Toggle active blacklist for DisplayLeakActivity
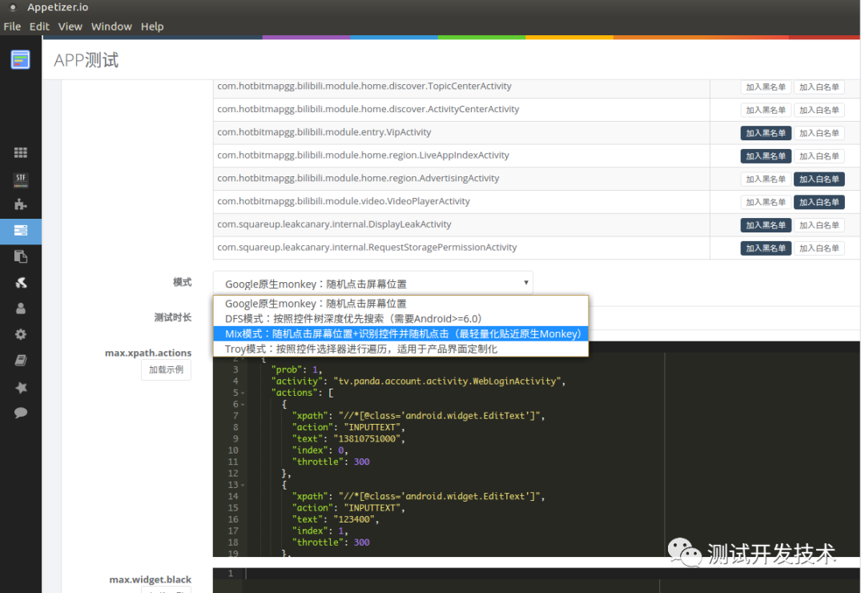 766,225
